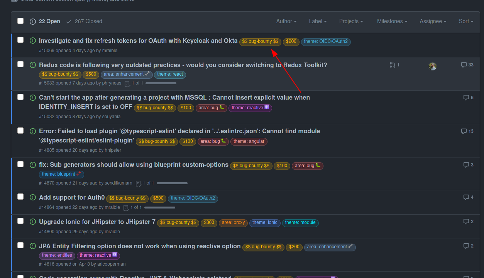Select checkbox for issue #15069 refresh tokens
This screenshot has height=278, width=484.
(x=20, y=40)
